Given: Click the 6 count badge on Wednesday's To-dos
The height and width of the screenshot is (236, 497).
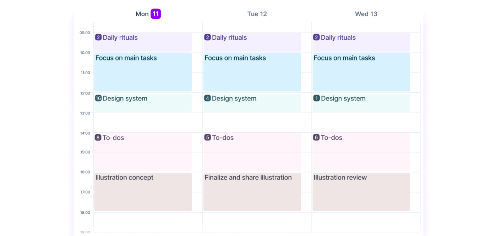Looking at the screenshot, I should pyautogui.click(x=316, y=138).
